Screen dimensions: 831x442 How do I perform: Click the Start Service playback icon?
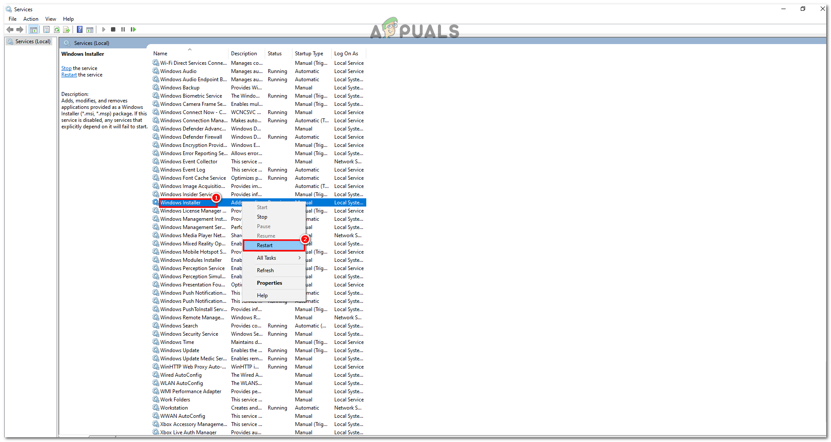coord(104,29)
